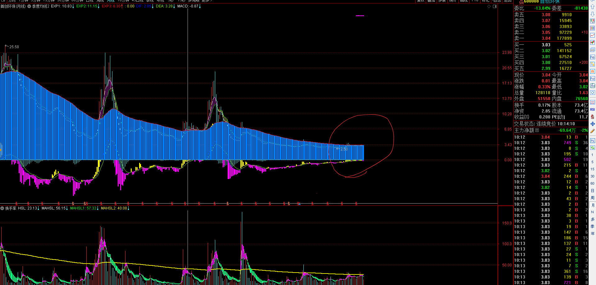Switch to the 周 weekly period

point(593,198)
